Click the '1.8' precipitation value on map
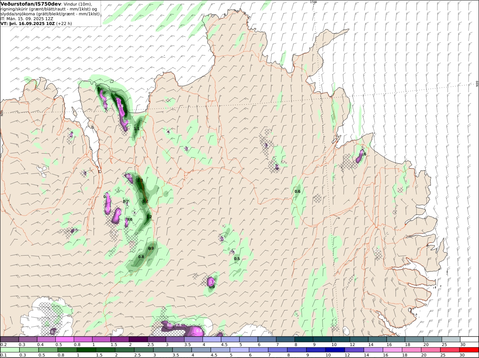This screenshot has height=358, width=479. (x=120, y=106)
